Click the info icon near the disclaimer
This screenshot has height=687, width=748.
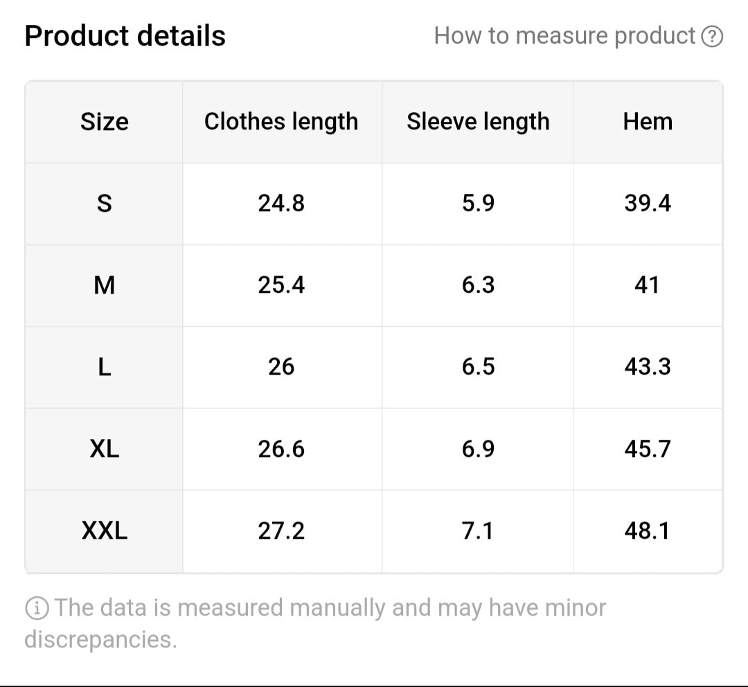37,609
